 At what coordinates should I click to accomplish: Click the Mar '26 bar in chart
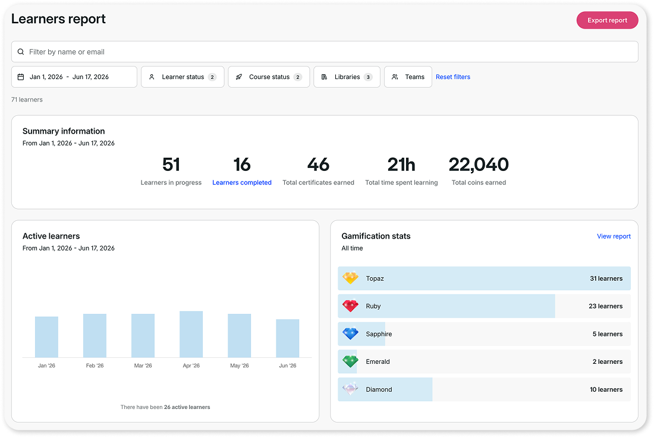point(143,335)
